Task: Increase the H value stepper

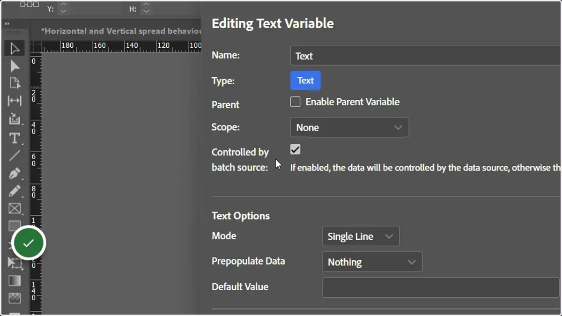Action: [x=146, y=5]
